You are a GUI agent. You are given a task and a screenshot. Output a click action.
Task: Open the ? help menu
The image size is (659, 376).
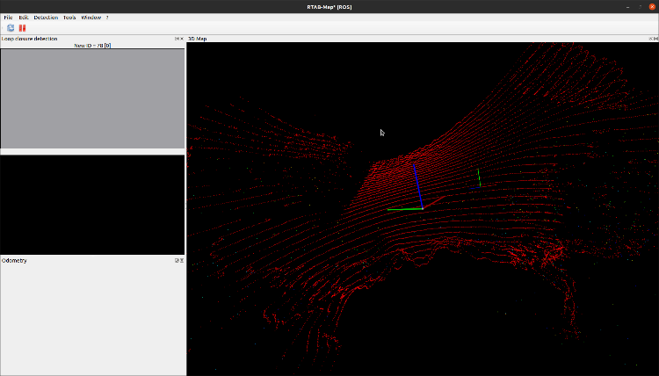pyautogui.click(x=107, y=18)
